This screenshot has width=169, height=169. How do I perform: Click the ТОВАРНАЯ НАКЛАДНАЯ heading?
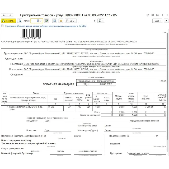point(59,84)
